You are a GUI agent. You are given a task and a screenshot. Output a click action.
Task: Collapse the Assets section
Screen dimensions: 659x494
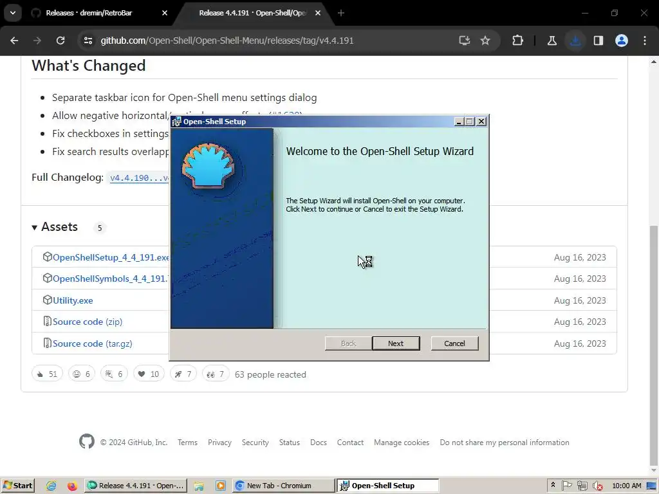pyautogui.click(x=55, y=227)
